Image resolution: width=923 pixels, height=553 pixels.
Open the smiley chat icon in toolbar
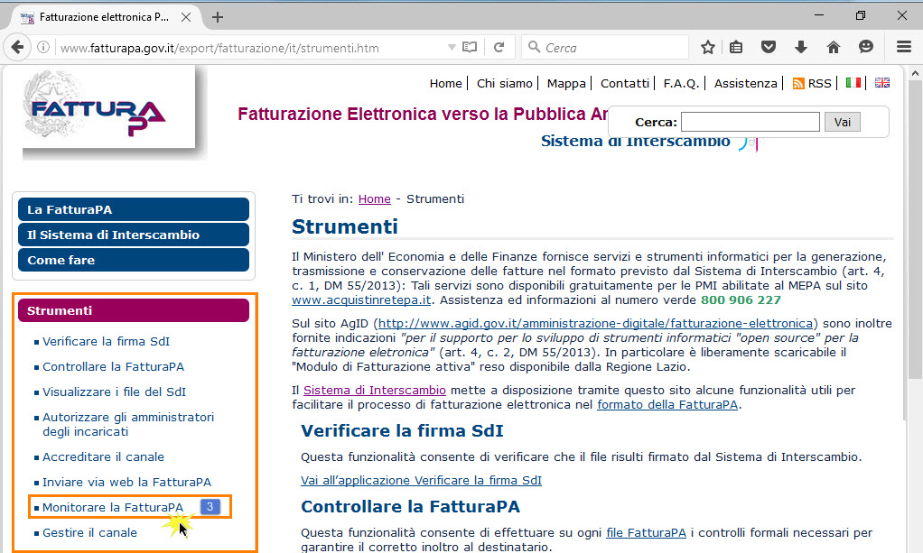[865, 47]
